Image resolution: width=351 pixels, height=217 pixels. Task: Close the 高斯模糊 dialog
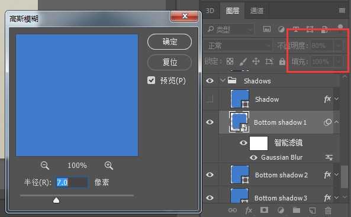185,16
